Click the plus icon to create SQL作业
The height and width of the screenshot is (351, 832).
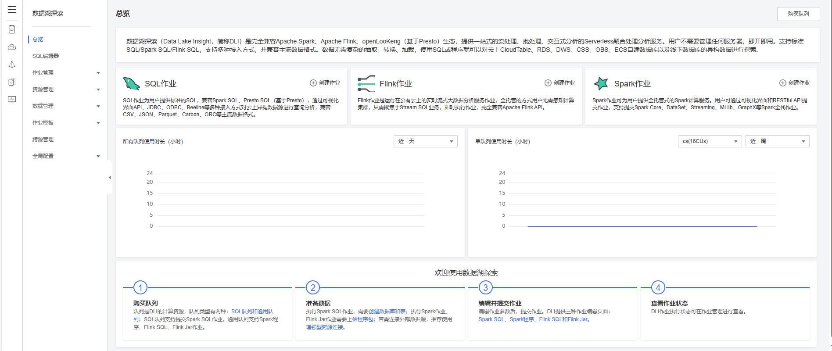[x=313, y=83]
